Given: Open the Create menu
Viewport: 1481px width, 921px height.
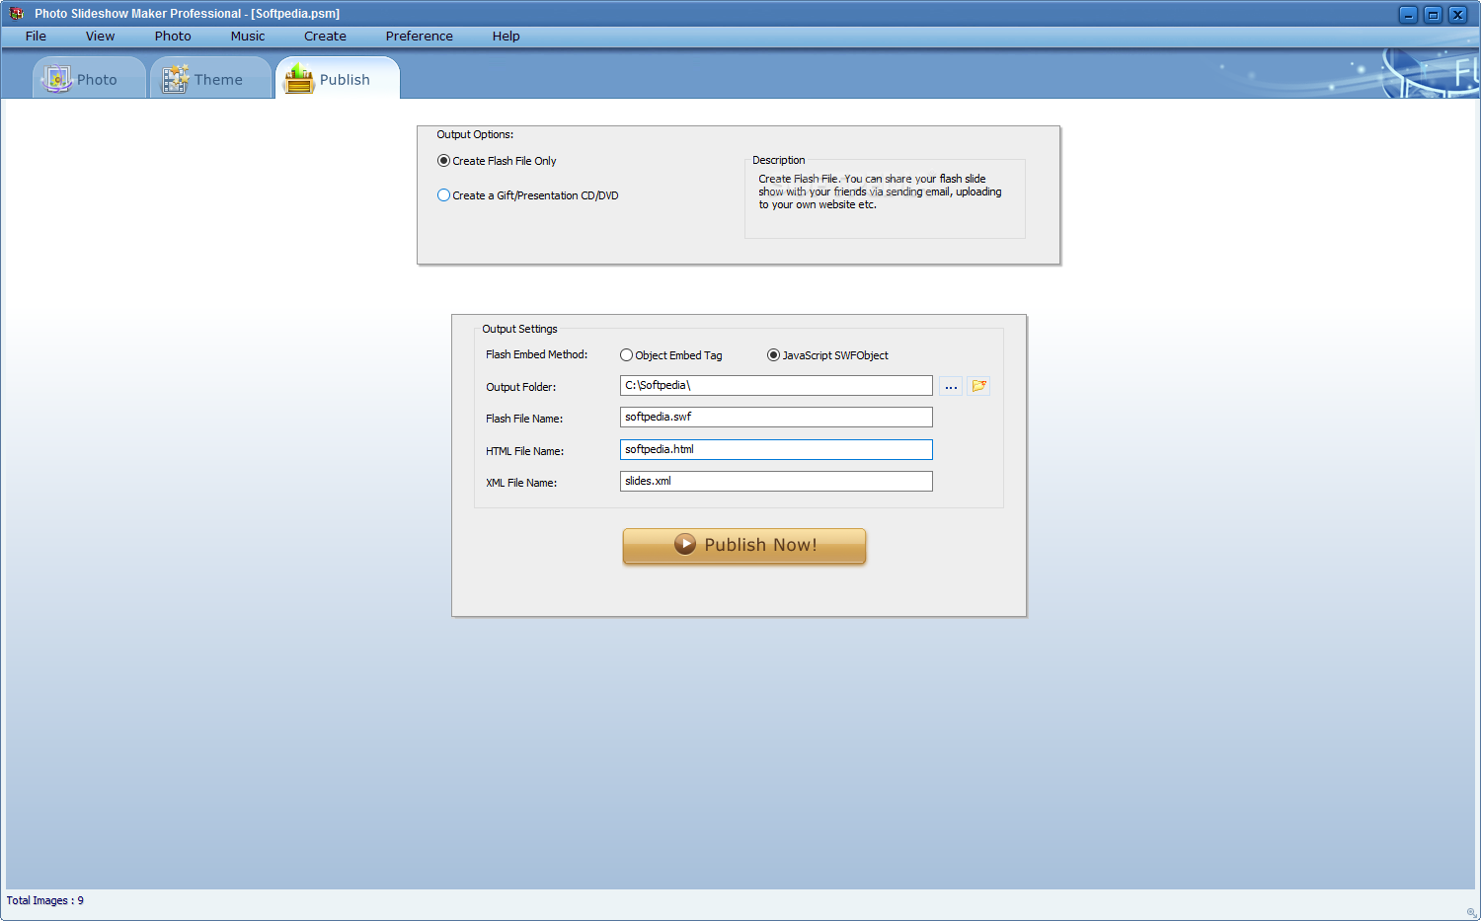Looking at the screenshot, I should click(x=325, y=36).
